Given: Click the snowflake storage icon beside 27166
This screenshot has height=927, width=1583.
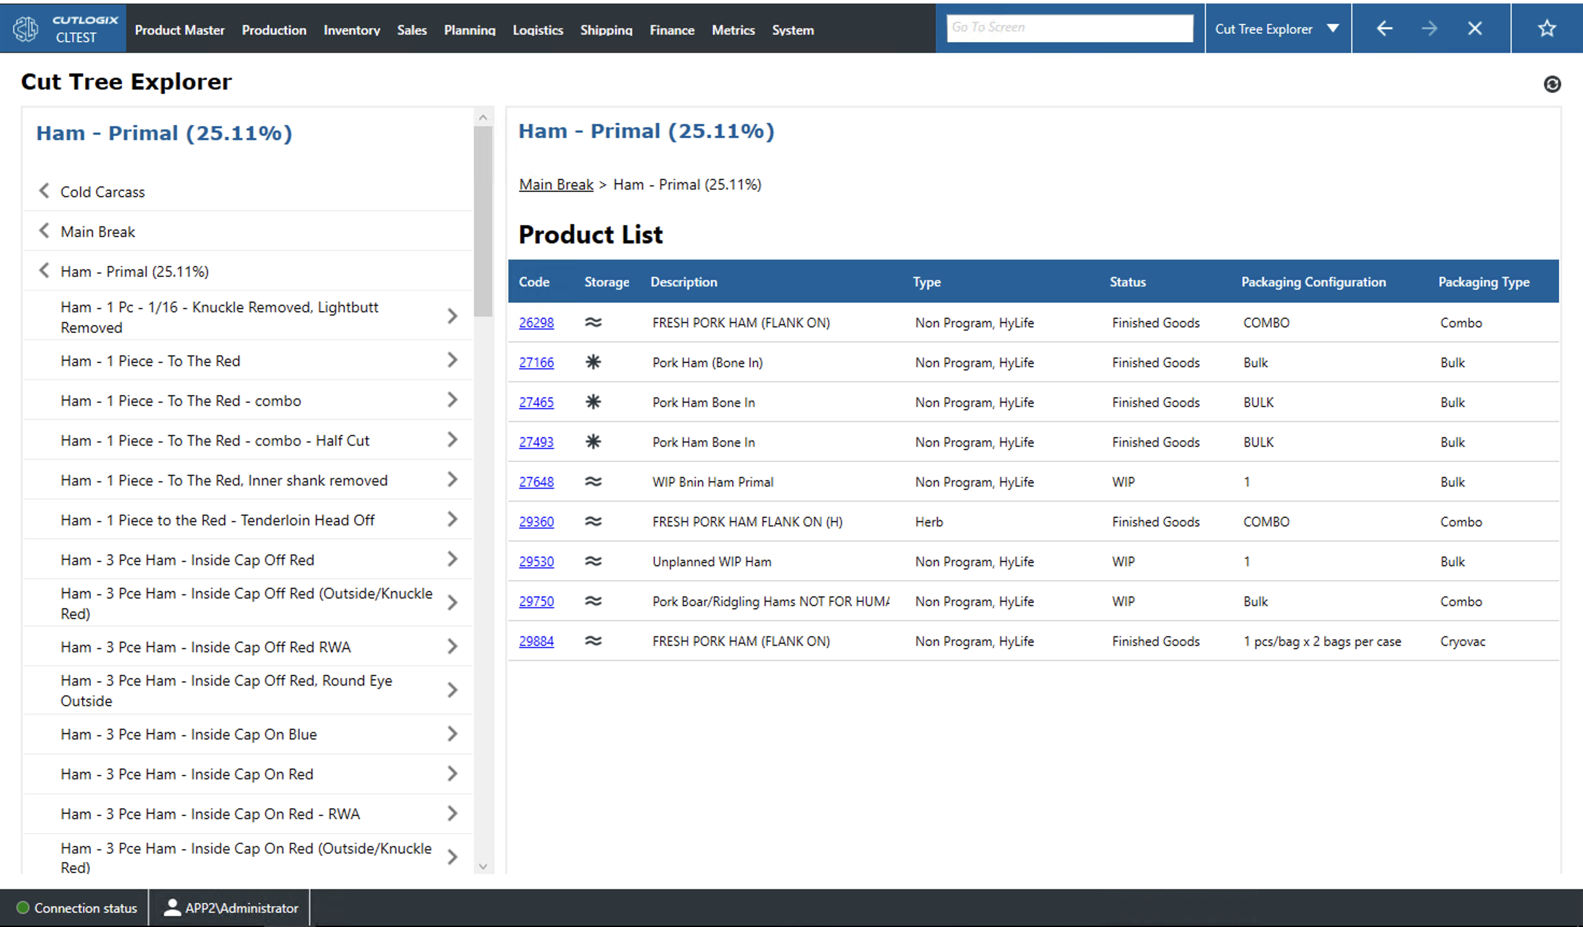Looking at the screenshot, I should click(x=593, y=362).
